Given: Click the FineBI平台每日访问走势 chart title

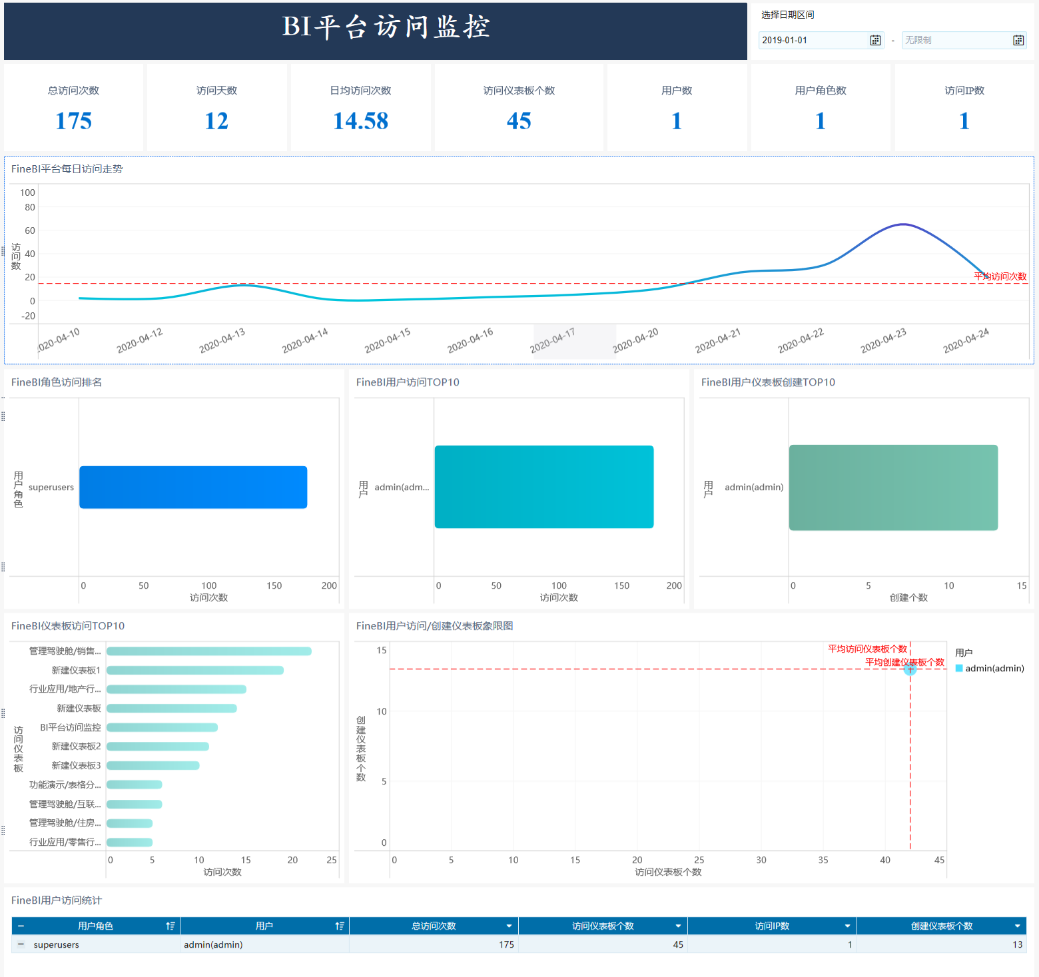Looking at the screenshot, I should point(67,169).
